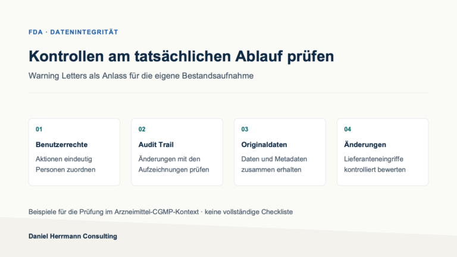457x257 pixels.
Task: Click the number '02' on Audit Trail card
Action: pyautogui.click(x=142, y=129)
